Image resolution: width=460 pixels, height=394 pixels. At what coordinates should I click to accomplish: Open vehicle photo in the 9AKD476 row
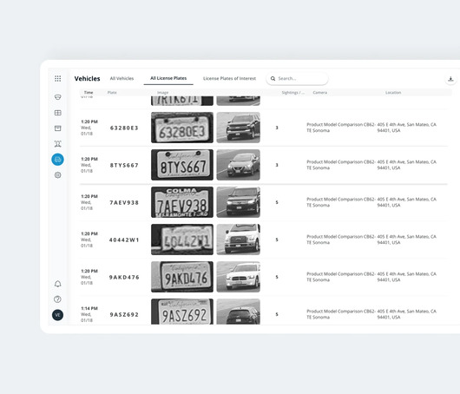pyautogui.click(x=238, y=277)
